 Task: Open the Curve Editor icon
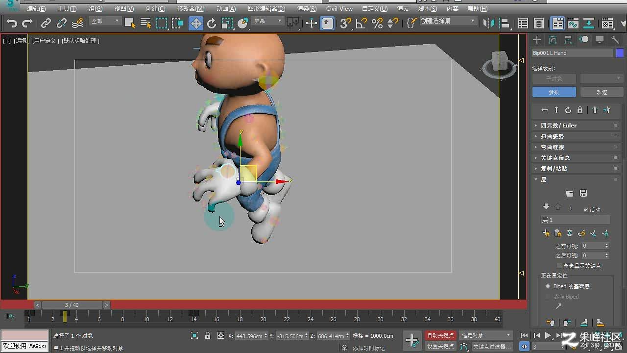(x=573, y=23)
